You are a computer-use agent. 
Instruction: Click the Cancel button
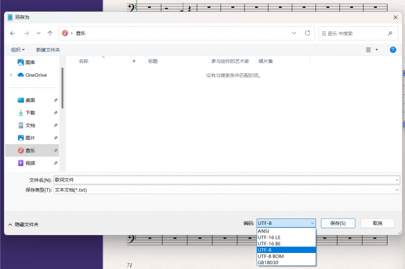click(x=377, y=223)
